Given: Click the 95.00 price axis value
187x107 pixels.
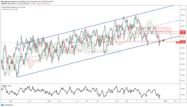Looking at the screenshot, I should click(183, 64).
